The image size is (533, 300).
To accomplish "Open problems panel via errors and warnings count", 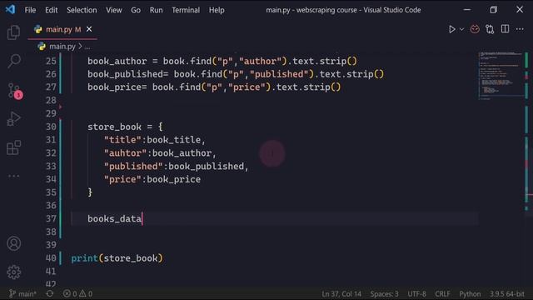I will click(77, 293).
